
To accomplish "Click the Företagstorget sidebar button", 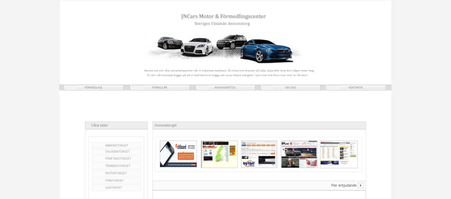I will click(x=116, y=159).
